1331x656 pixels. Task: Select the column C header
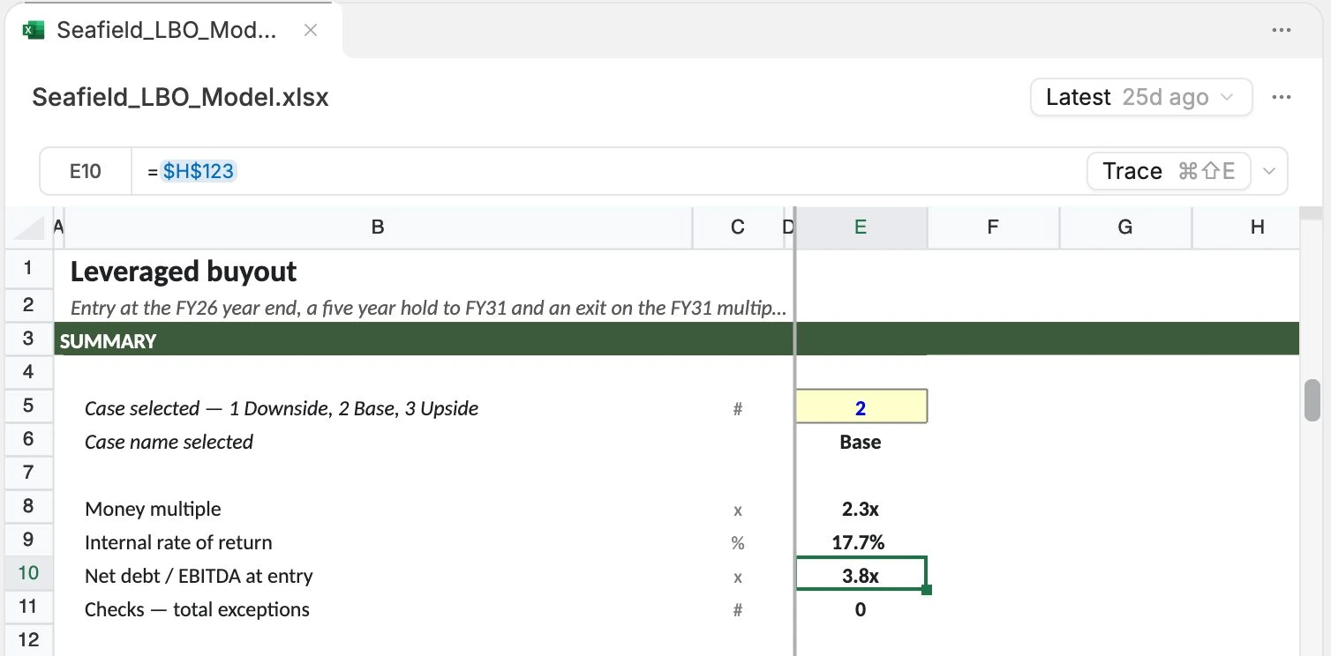pos(738,227)
